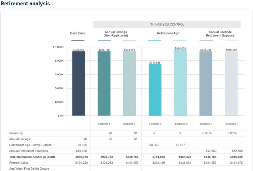Click the Base Case legend color line

click(78, 40)
